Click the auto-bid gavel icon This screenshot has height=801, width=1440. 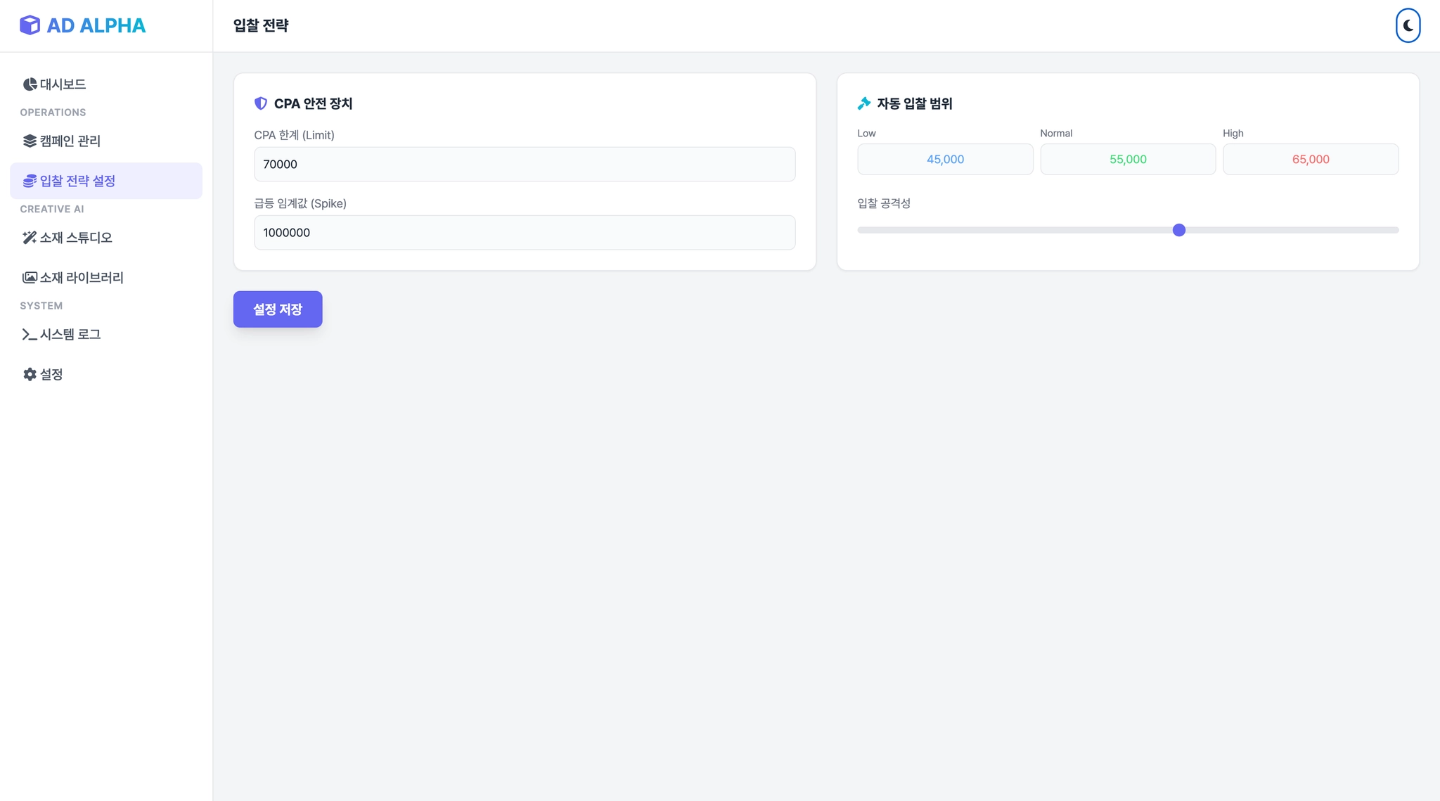pos(864,104)
